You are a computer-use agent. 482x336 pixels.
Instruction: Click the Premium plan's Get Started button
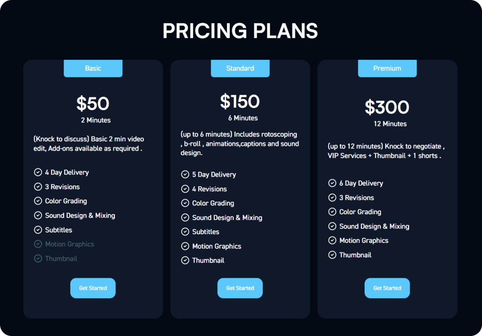[388, 288]
